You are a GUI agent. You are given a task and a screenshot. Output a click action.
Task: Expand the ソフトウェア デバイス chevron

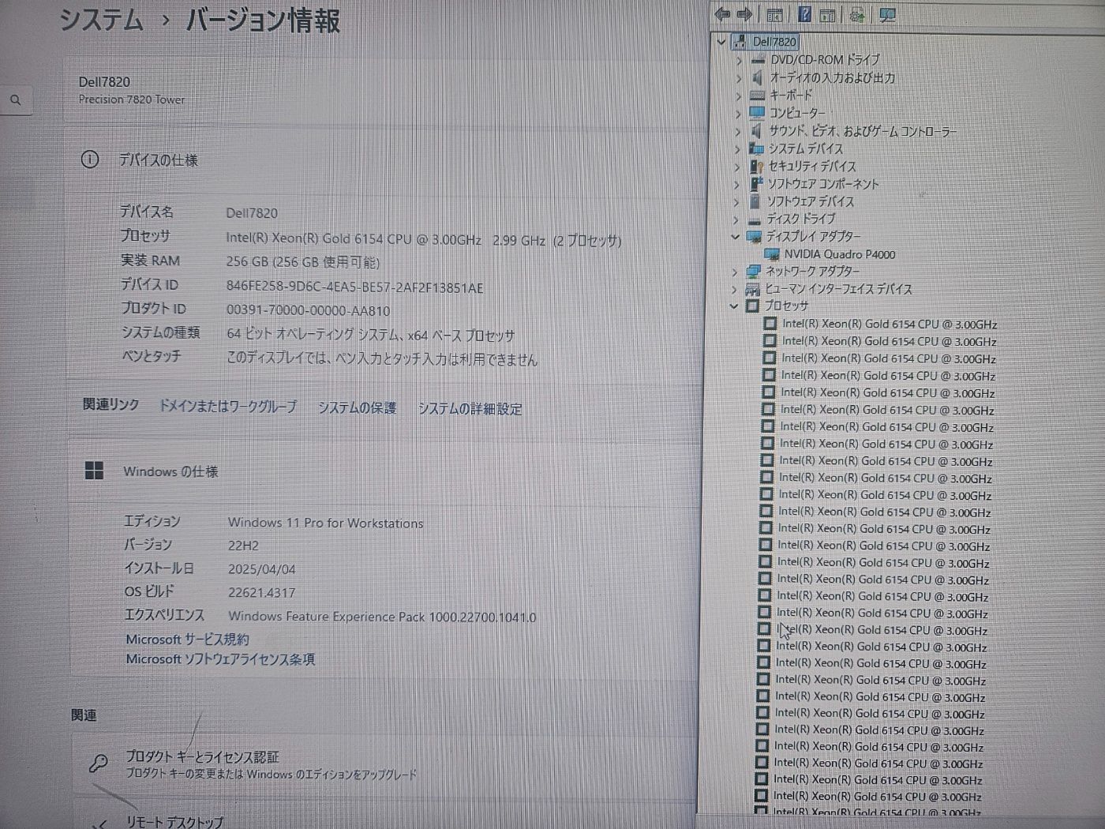point(736,202)
